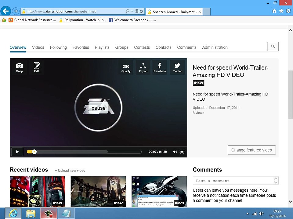This screenshot has height=219, width=293.
Task: Open the notepad app on the taskbar
Action: [x=66, y=214]
